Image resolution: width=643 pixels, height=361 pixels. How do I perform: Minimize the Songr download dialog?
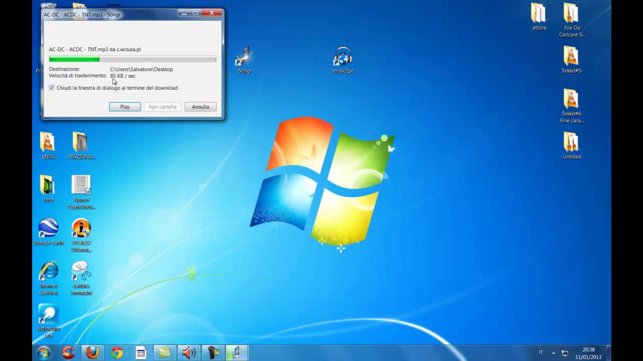click(x=183, y=13)
